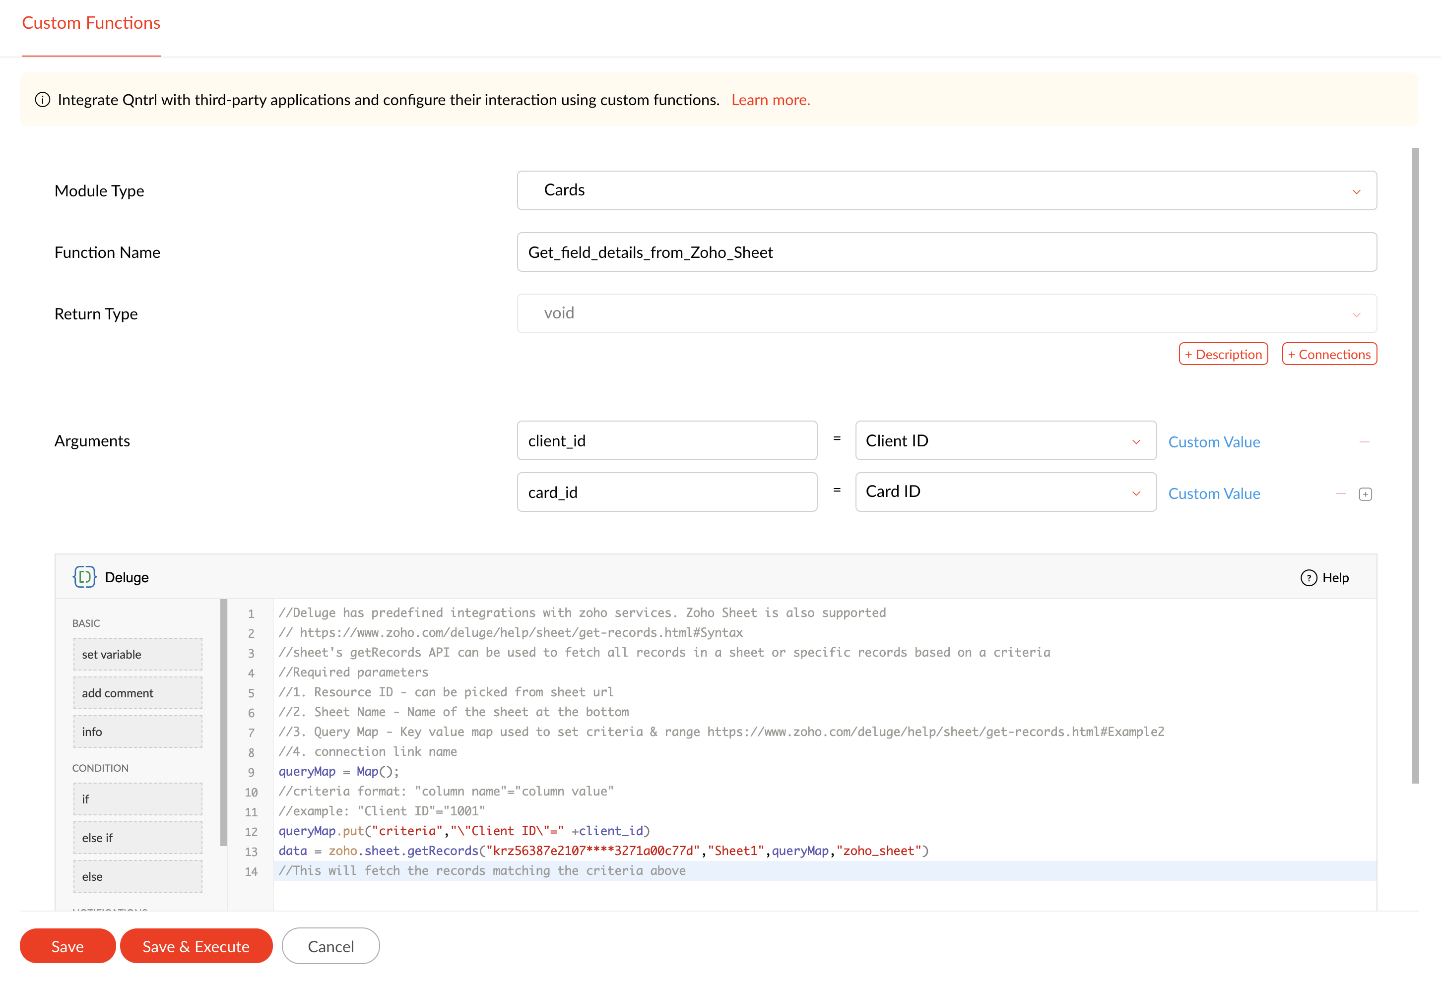1441x981 pixels.
Task: Open the Card ID field dropdown
Action: pos(1005,492)
